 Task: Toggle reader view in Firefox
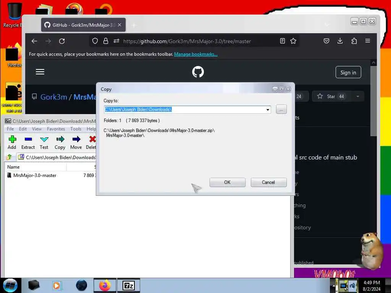[283, 41]
